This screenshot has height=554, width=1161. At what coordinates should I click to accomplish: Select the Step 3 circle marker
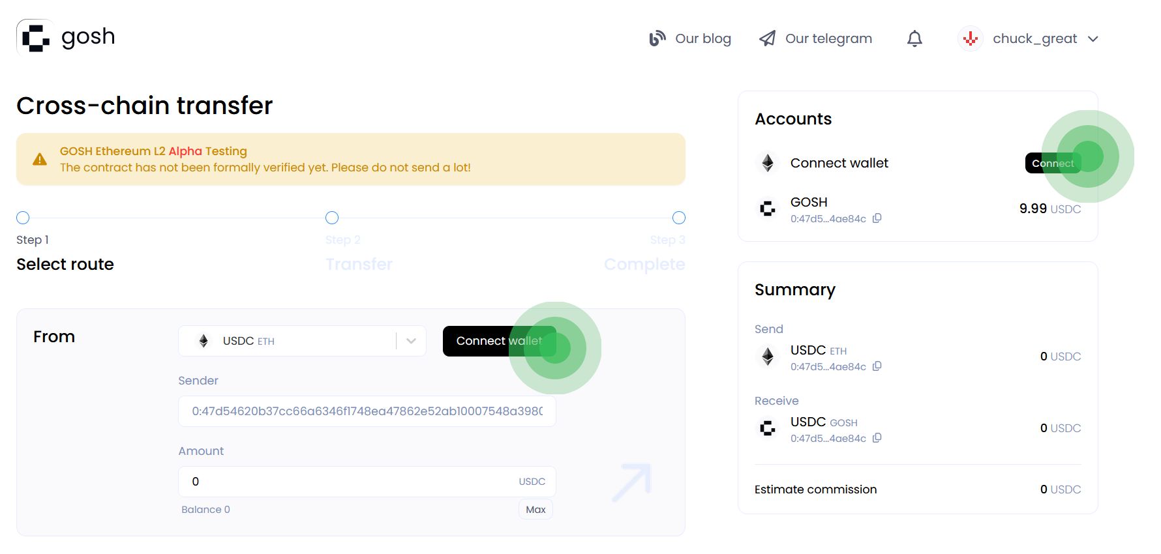pyautogui.click(x=678, y=218)
